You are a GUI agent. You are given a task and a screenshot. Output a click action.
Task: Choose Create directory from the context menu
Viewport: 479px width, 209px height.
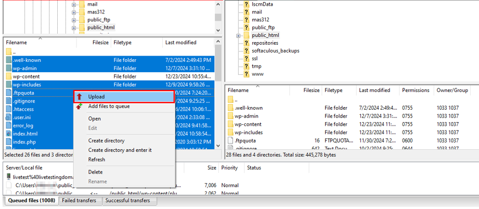pos(106,141)
